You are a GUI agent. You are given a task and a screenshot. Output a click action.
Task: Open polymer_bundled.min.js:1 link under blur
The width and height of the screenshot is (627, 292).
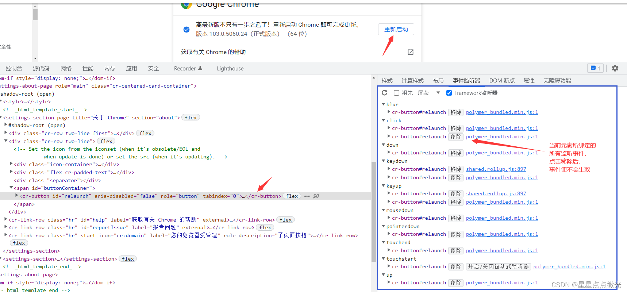coord(502,112)
